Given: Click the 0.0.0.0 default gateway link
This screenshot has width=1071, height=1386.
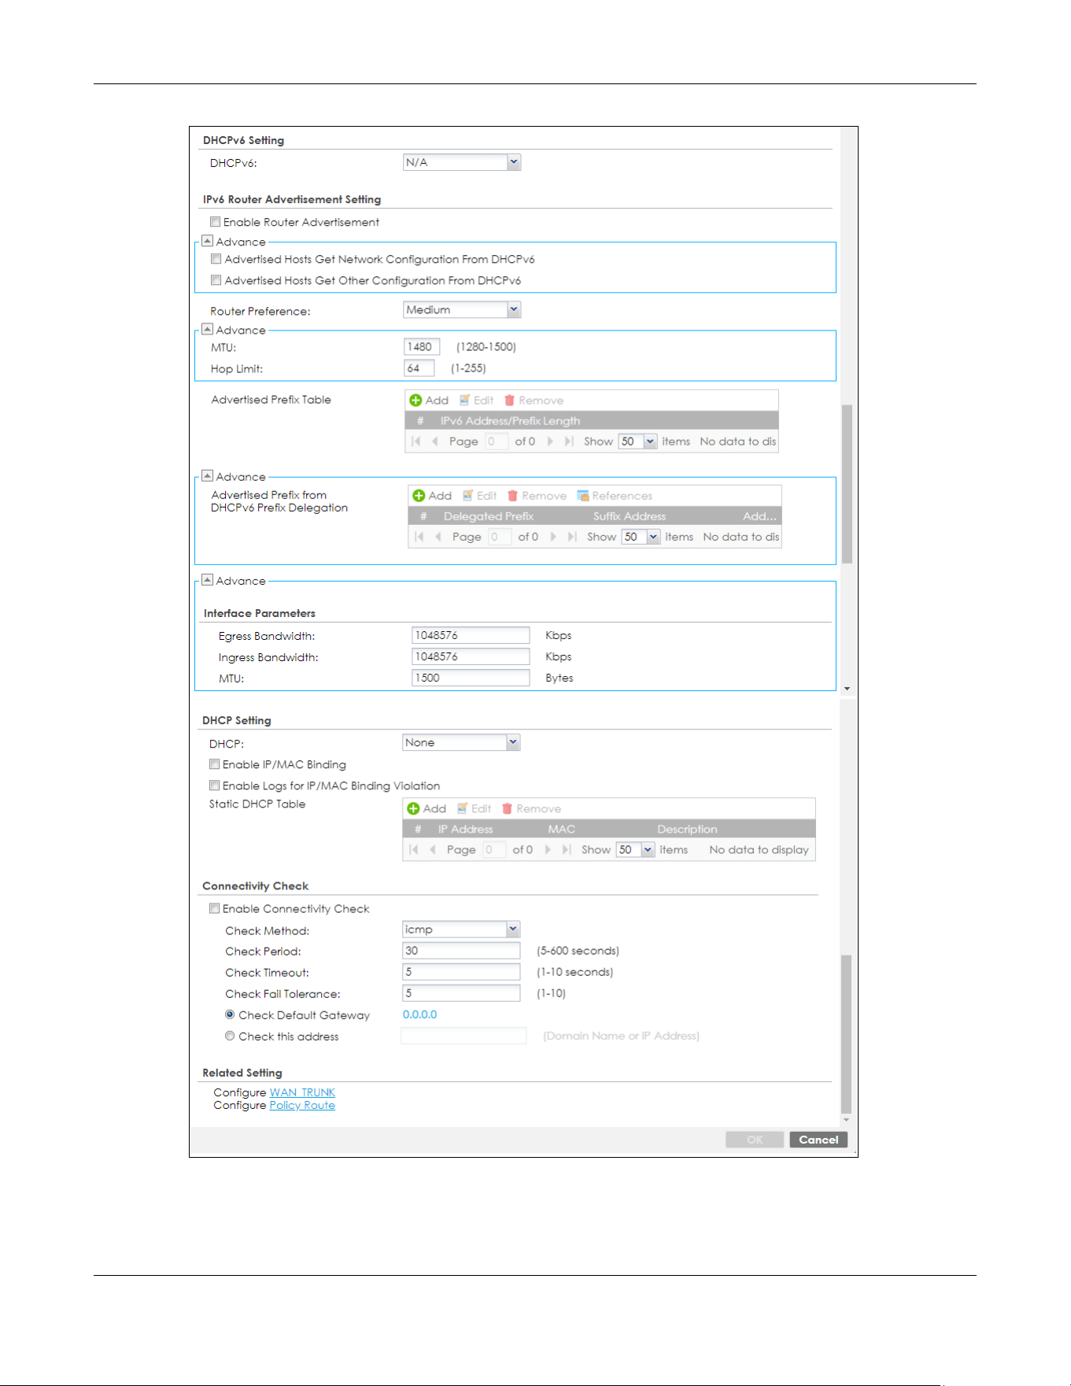Looking at the screenshot, I should pyautogui.click(x=419, y=1015).
